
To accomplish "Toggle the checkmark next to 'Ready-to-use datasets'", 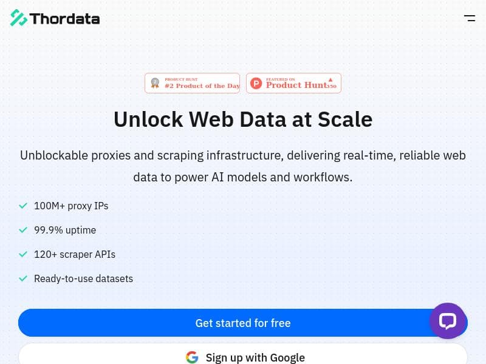I will tap(23, 278).
